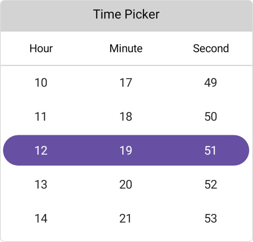Pick hour 13 in Hour column
The width and height of the screenshot is (253, 242).
coord(41,184)
